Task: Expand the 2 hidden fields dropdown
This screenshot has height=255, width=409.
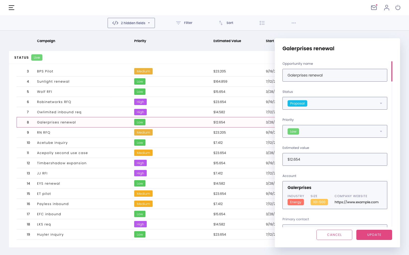Action: tap(131, 23)
